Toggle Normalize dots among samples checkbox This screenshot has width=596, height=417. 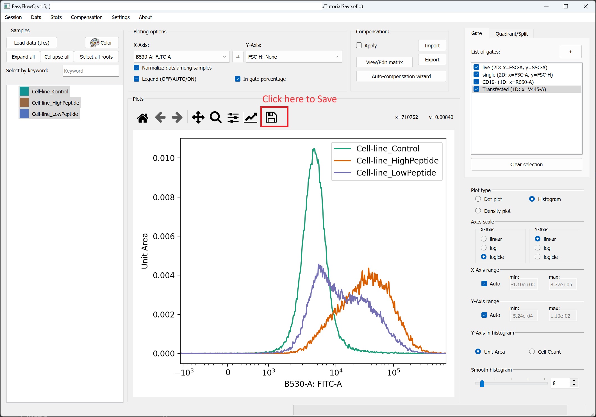tap(137, 68)
